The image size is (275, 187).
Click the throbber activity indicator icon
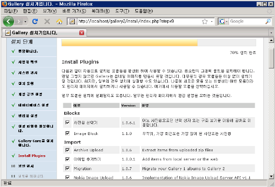pos(269,11)
